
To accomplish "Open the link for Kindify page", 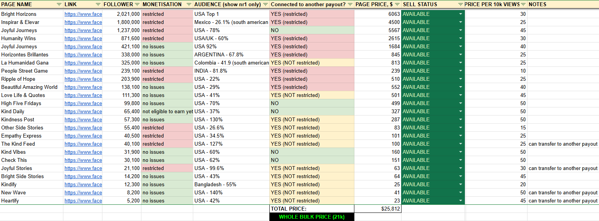I will 83,184.
